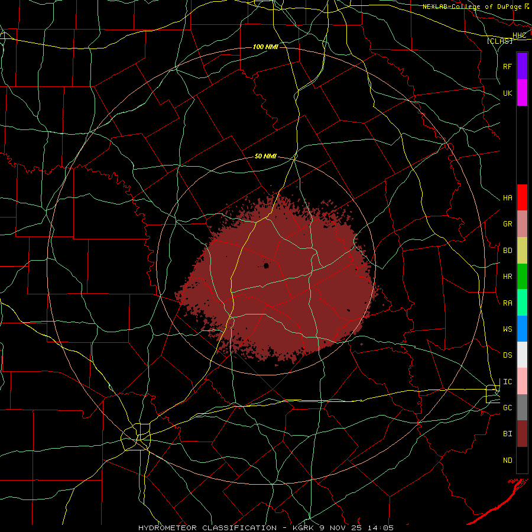Click the UK legend label
This screenshot has width=532, height=532.
click(x=507, y=93)
